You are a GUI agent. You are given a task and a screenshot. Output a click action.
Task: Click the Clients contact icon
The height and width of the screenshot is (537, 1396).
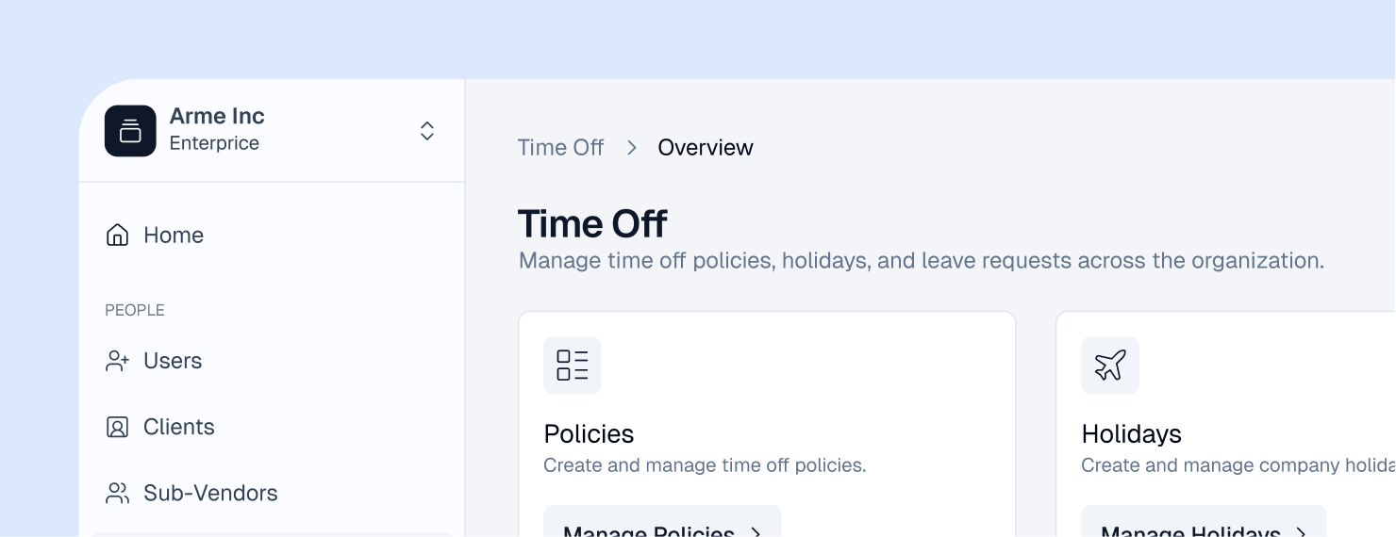[x=117, y=427]
